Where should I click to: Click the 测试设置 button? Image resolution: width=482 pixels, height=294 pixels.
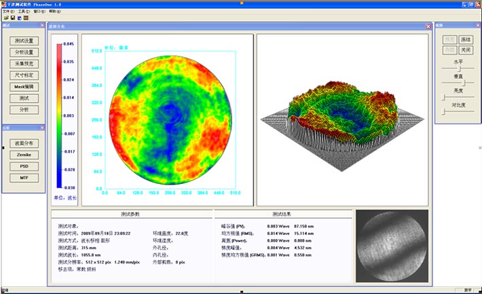24,41
